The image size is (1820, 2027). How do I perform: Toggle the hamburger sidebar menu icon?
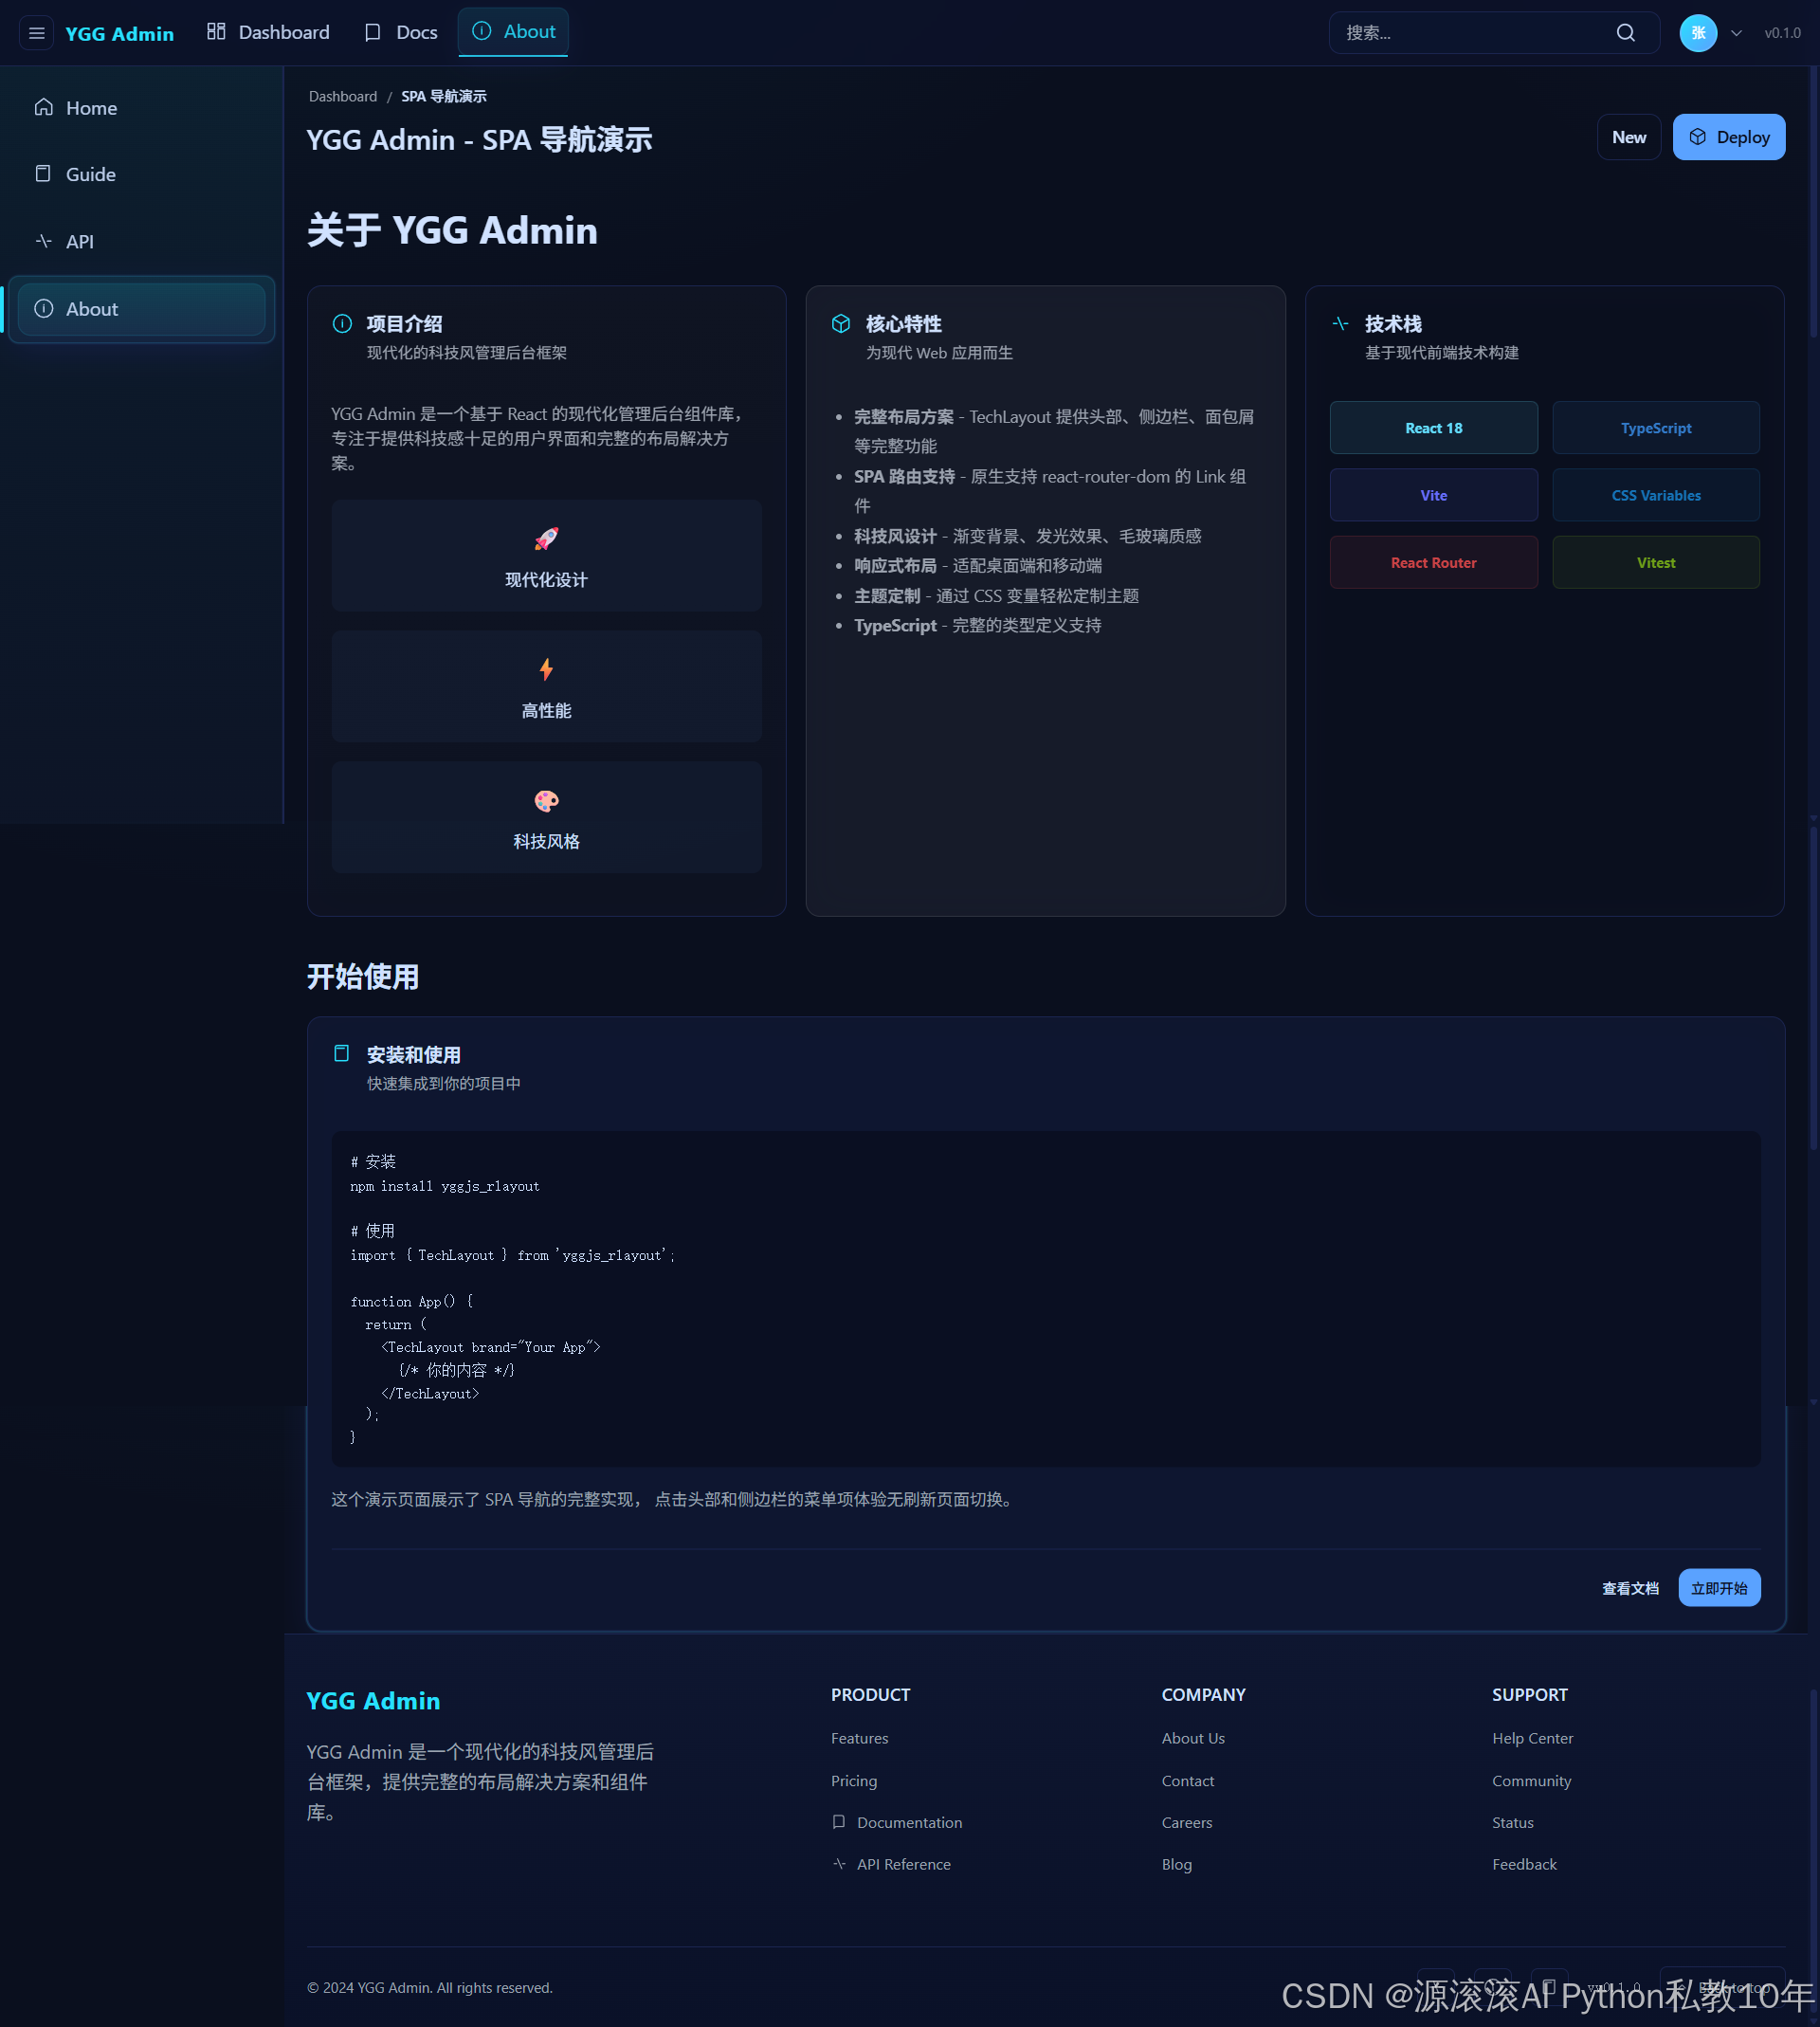pos(37,33)
